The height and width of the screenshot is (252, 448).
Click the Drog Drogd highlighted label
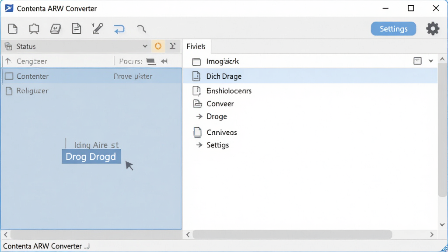point(91,157)
